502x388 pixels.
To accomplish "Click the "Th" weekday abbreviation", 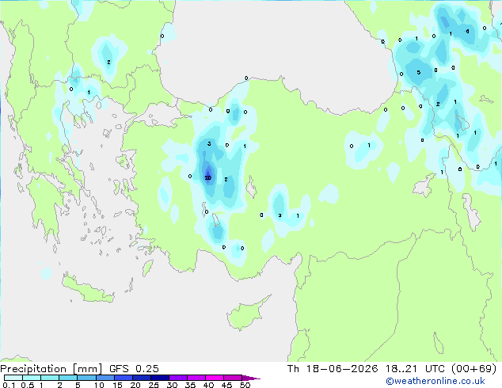I will click(x=293, y=369).
